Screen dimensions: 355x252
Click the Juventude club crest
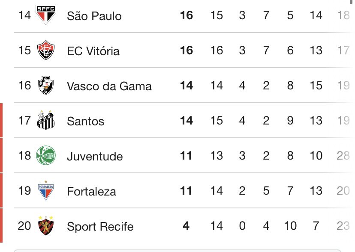(x=45, y=156)
